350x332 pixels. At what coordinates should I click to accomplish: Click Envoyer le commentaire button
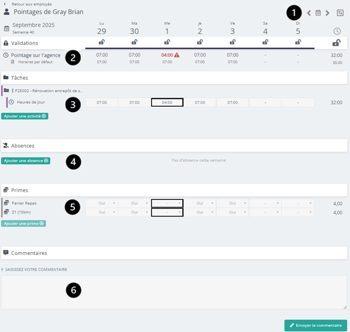click(x=316, y=325)
